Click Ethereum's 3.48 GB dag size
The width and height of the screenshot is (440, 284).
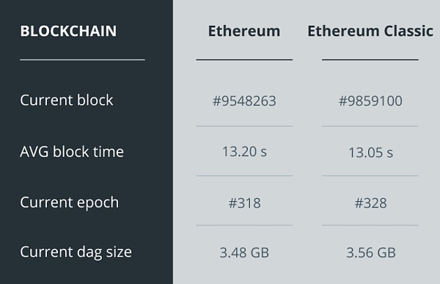[x=244, y=252]
